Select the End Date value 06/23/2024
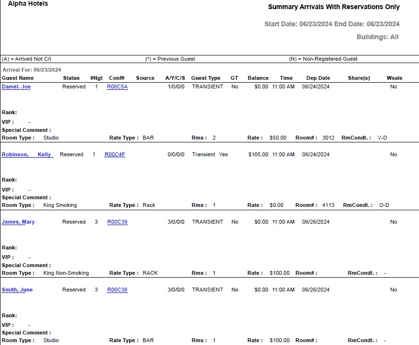 (x=382, y=24)
